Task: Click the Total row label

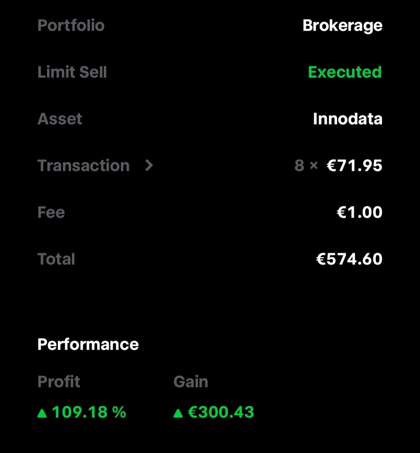Action: coord(56,259)
